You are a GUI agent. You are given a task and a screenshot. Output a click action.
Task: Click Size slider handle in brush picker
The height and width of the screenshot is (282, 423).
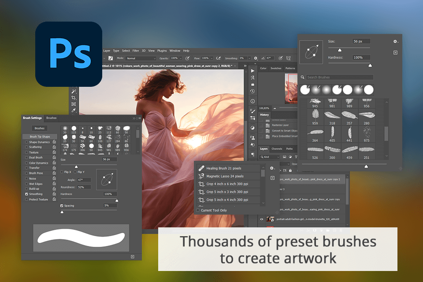(x=340, y=50)
